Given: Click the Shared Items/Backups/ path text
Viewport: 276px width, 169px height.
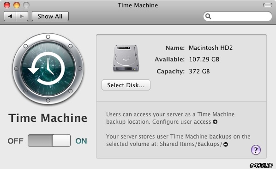Looking at the screenshot, I should click(191, 144).
